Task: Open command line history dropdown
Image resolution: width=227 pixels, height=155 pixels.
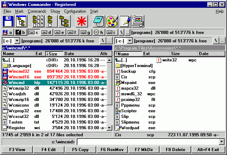Action: 222,142
